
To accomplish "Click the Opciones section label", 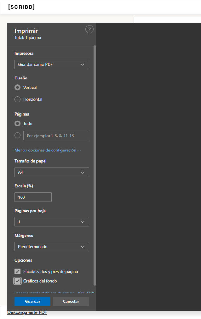I will (x=23, y=260).
